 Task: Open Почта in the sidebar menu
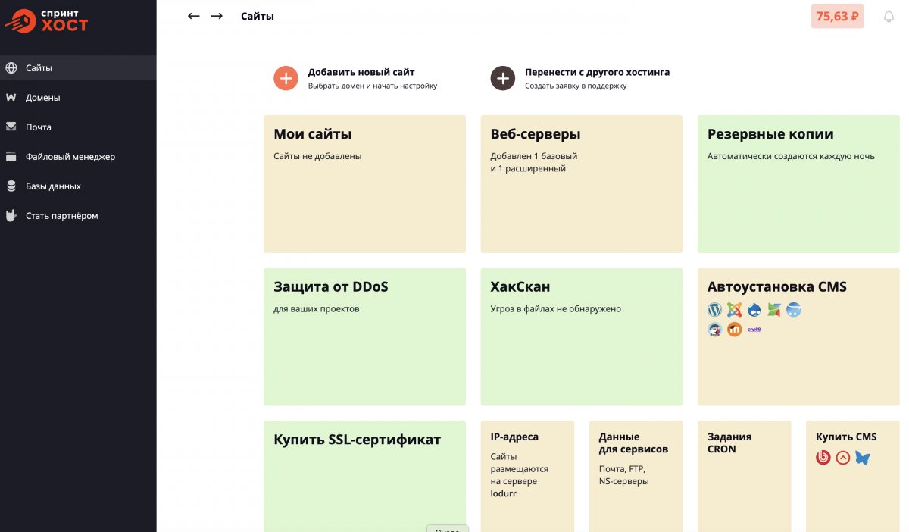point(39,127)
